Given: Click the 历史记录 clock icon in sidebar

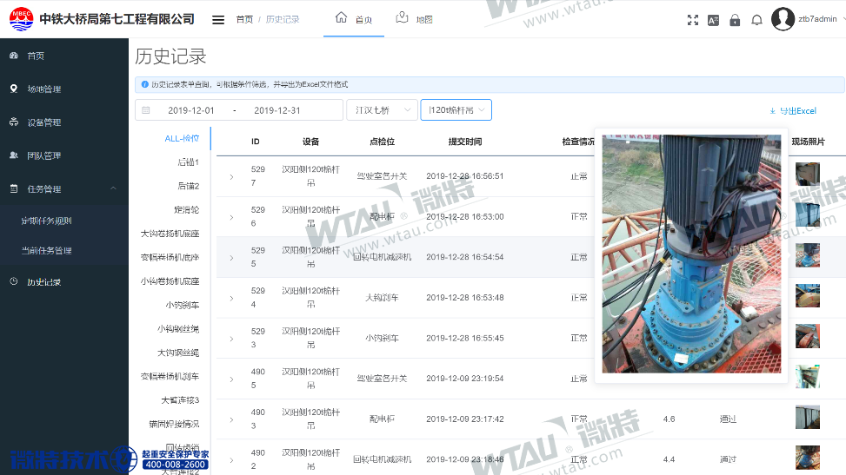Looking at the screenshot, I should (13, 282).
